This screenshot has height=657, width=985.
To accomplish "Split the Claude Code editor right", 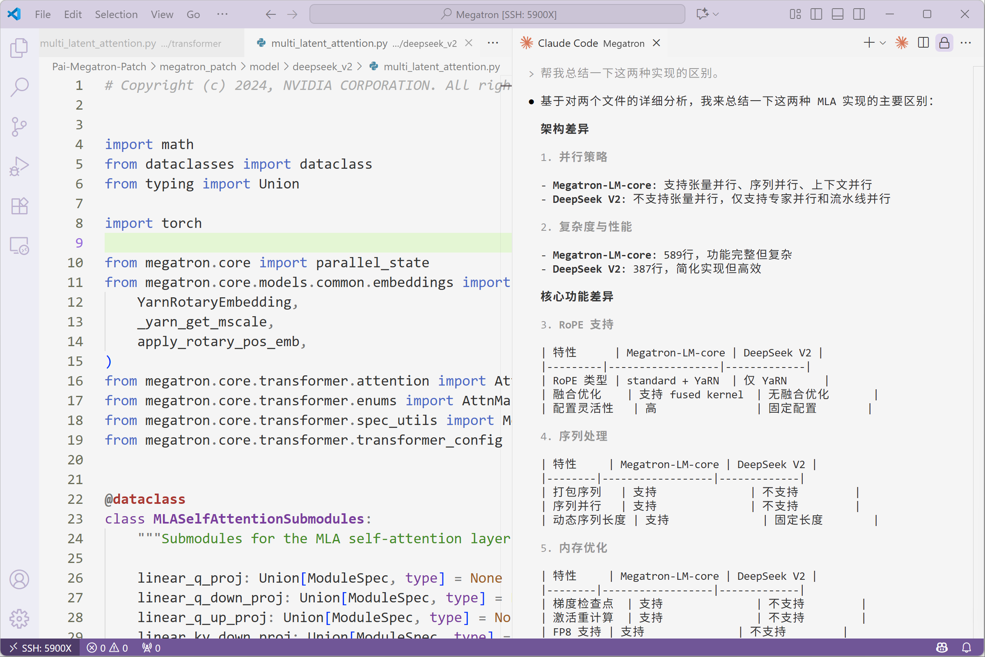I will pos(923,43).
